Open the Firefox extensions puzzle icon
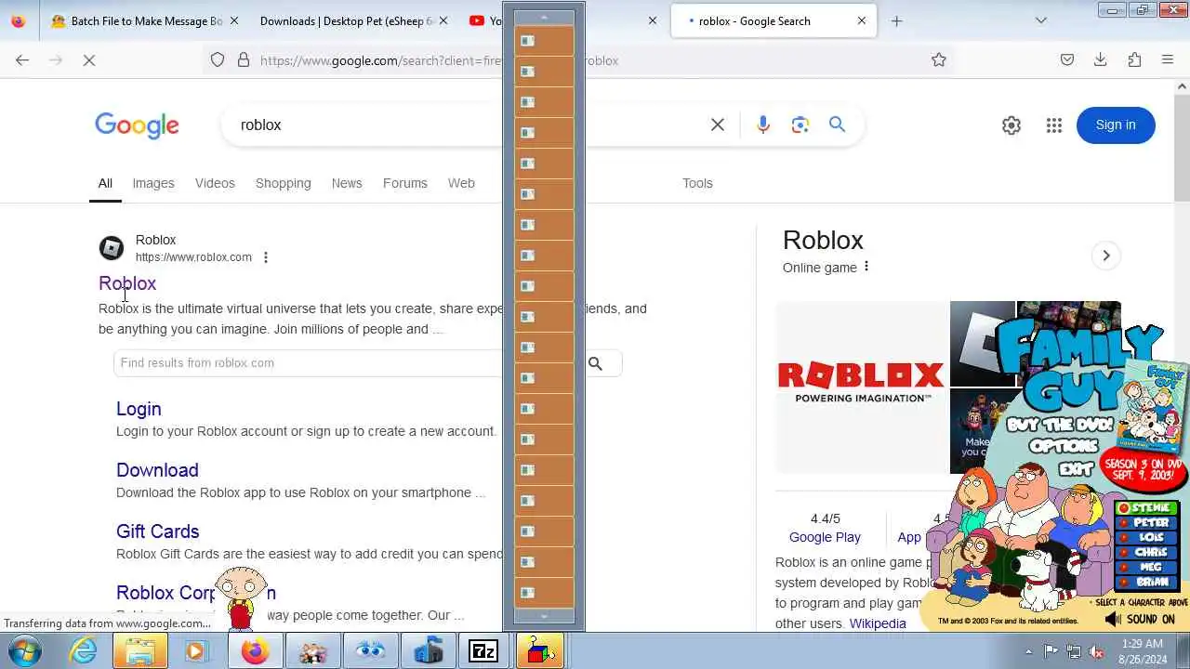 click(x=1134, y=59)
